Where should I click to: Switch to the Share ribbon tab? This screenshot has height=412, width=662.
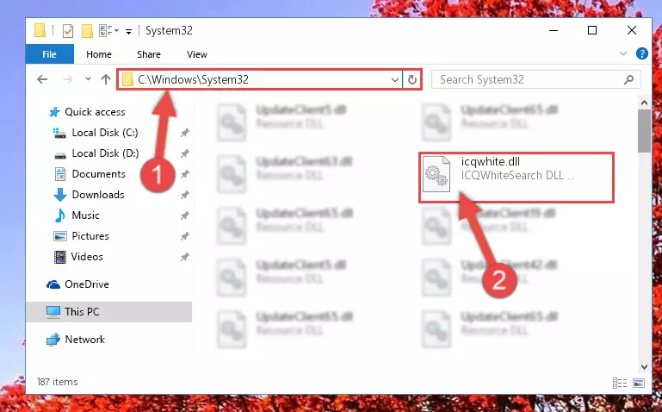(x=149, y=54)
